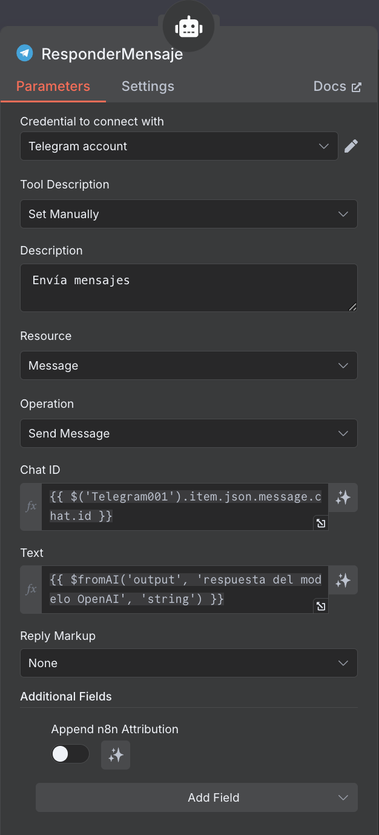Open the Reply Markup dropdown

point(188,663)
